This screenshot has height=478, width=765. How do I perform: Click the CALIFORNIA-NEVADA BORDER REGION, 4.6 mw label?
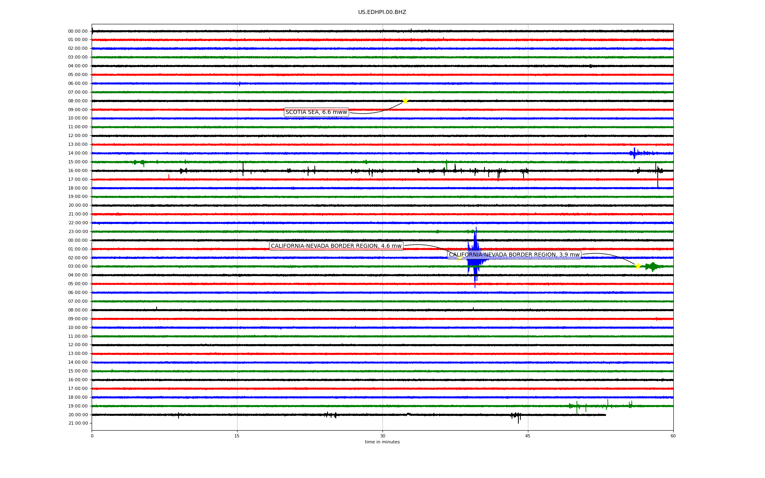(x=336, y=246)
